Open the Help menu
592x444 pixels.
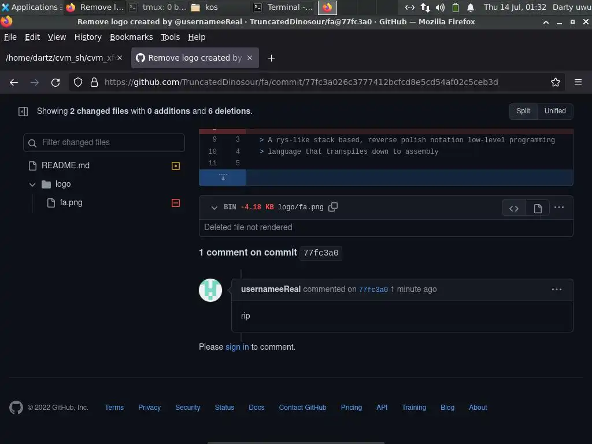(197, 37)
